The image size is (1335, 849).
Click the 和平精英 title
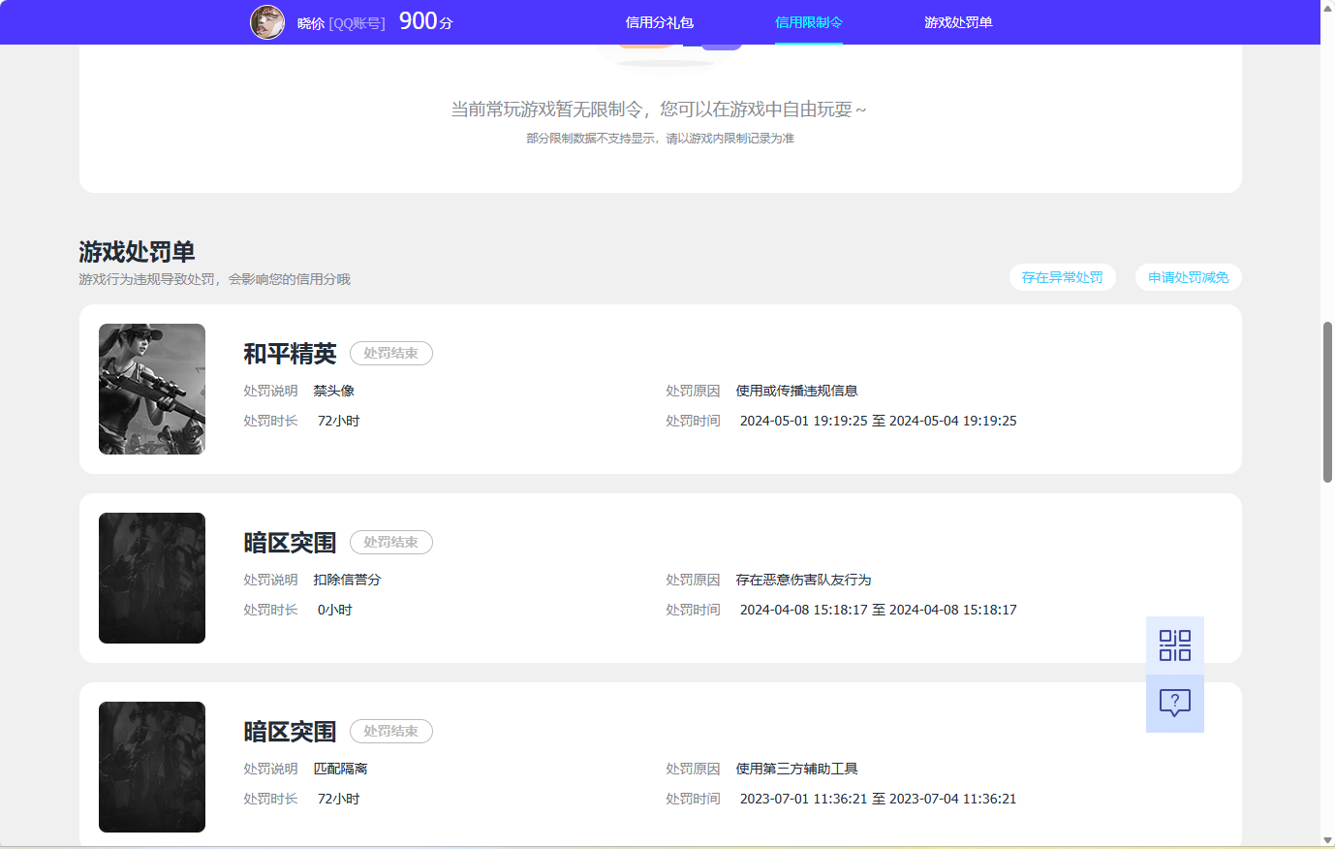tap(290, 354)
